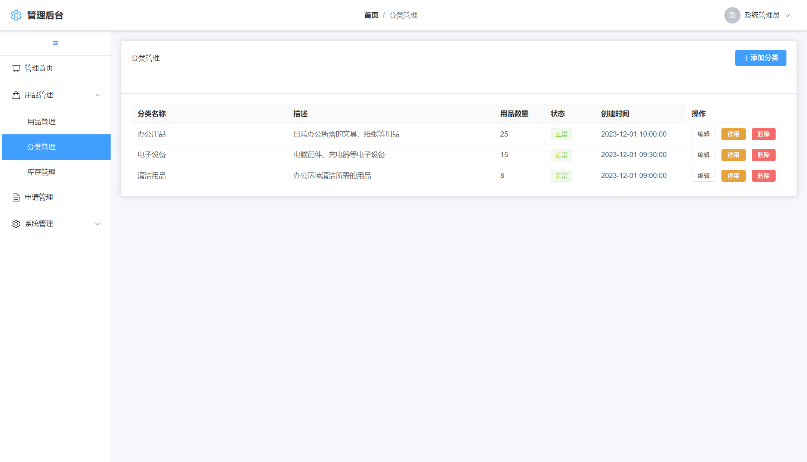Go to 首页 breadcrumb link
The width and height of the screenshot is (807, 462).
pyautogui.click(x=371, y=15)
